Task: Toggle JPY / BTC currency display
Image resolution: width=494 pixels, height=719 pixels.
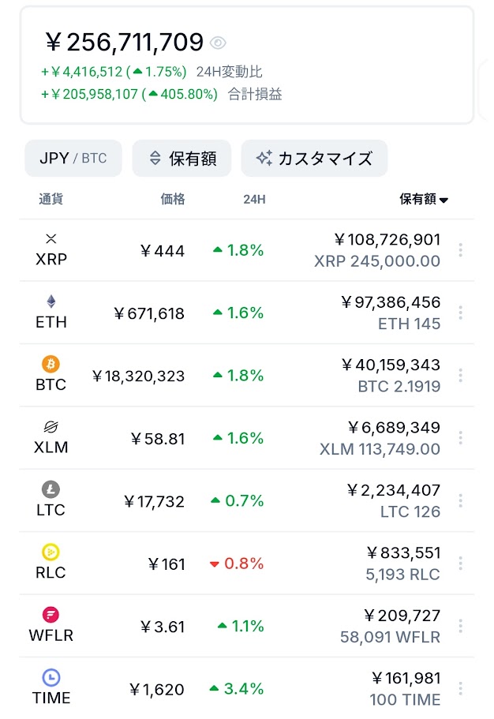Action: tap(73, 158)
